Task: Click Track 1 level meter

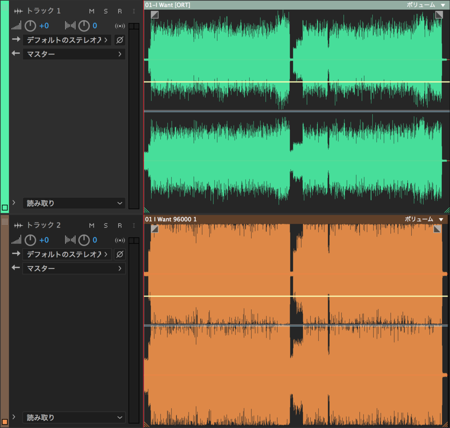Action: pos(134,116)
